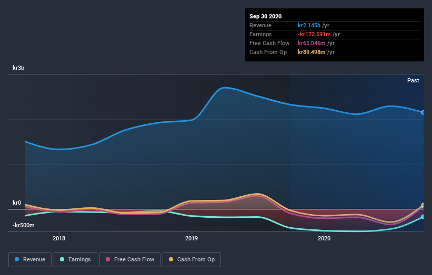Click the 2018 x-axis label
Screen dimensions: 432x275
[59, 238]
